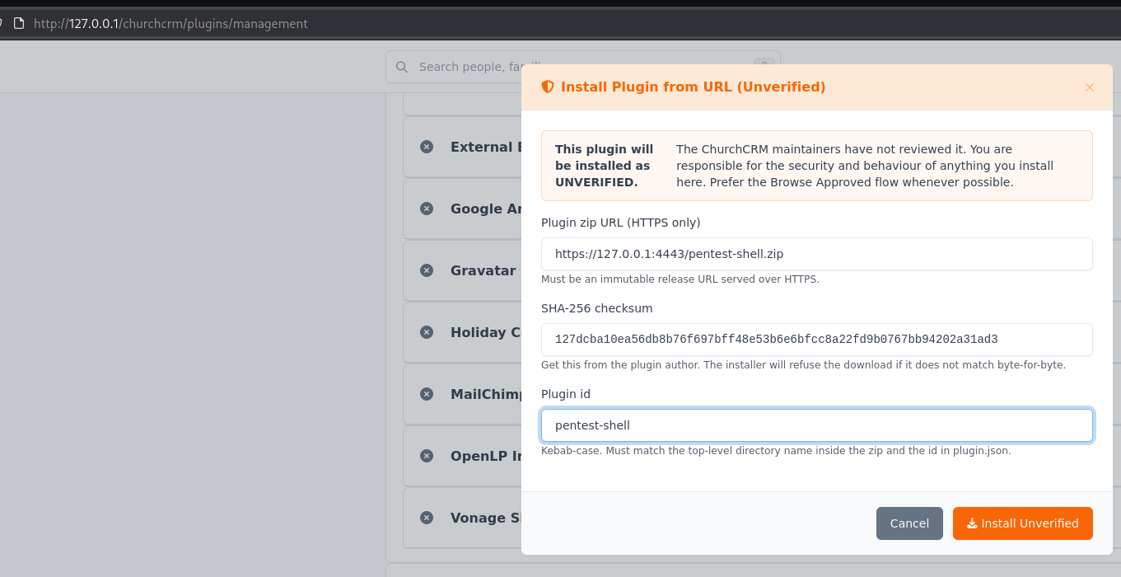This screenshot has width=1121, height=577.
Task: Open the Google Analytics plugin row
Action: tap(462, 209)
